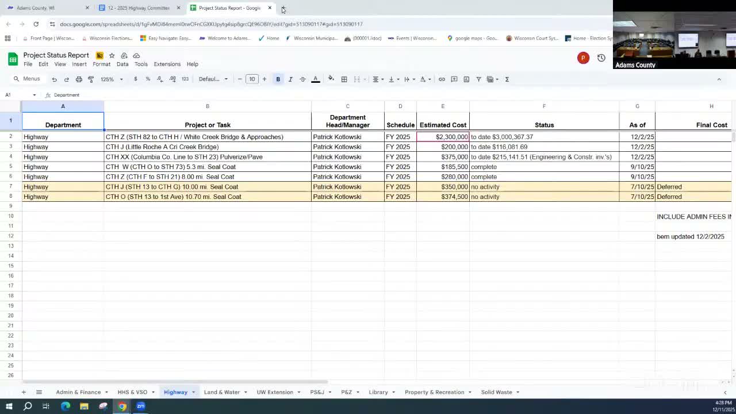Viewport: 736px width, 414px height.
Task: Open the google maps bookmark
Action: pos(472,39)
